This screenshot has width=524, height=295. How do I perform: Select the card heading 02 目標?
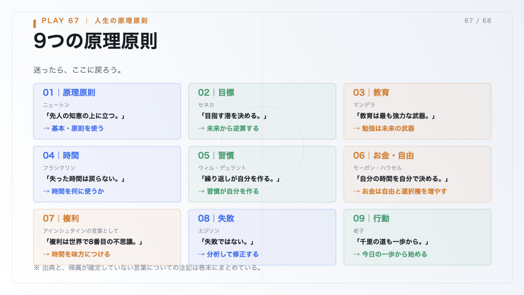coord(216,92)
